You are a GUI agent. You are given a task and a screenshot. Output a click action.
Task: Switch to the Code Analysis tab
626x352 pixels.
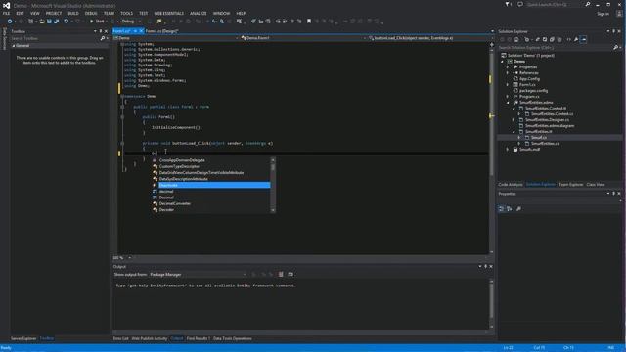pos(511,185)
